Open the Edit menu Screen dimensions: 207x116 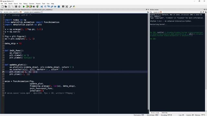click(5, 4)
